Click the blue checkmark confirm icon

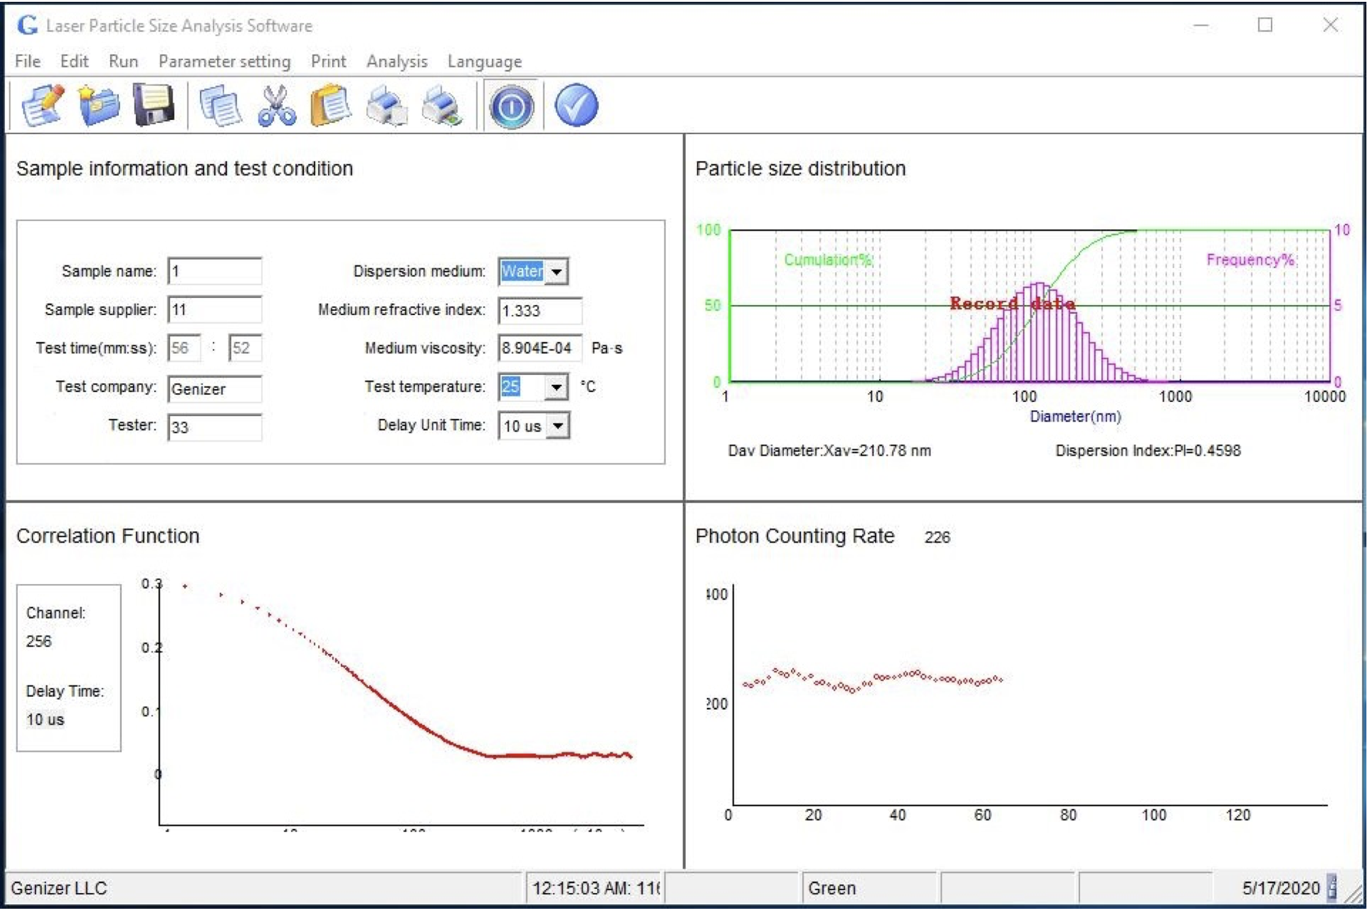tap(576, 105)
